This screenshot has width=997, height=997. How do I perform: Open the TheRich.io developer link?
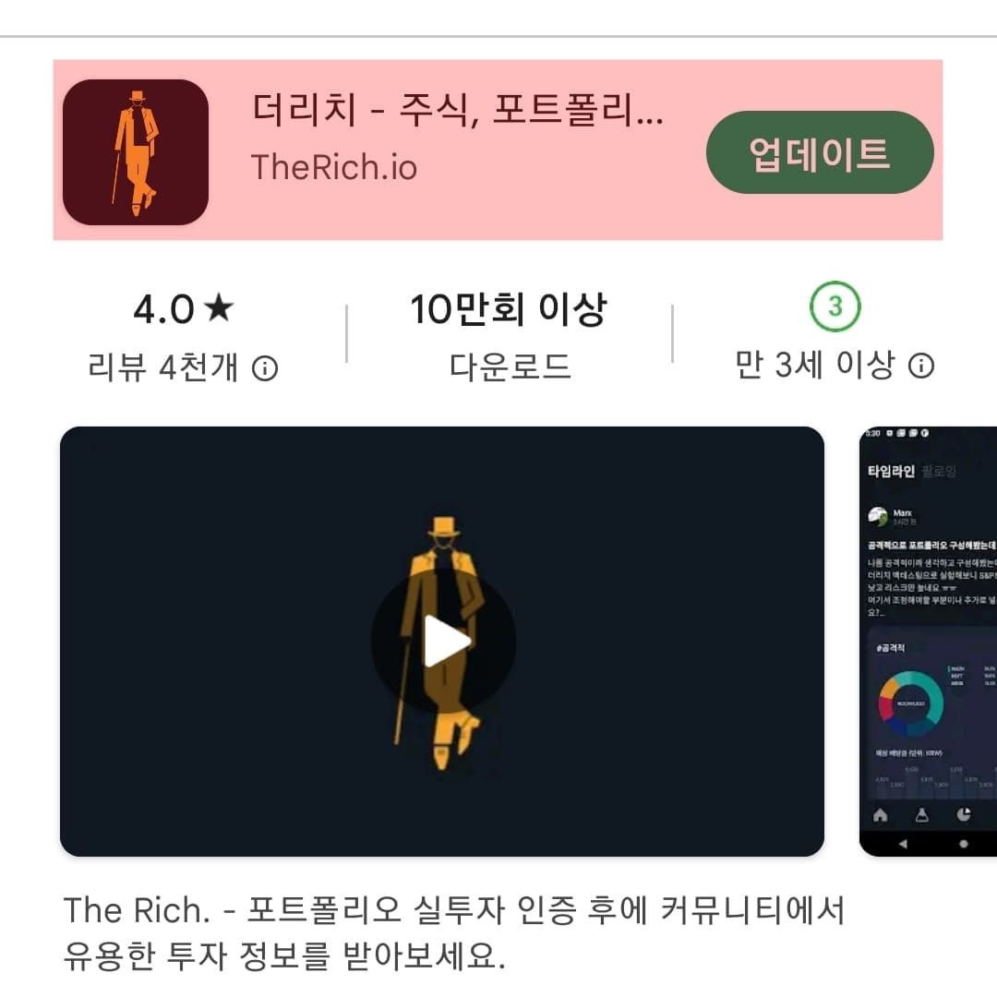[x=334, y=168]
